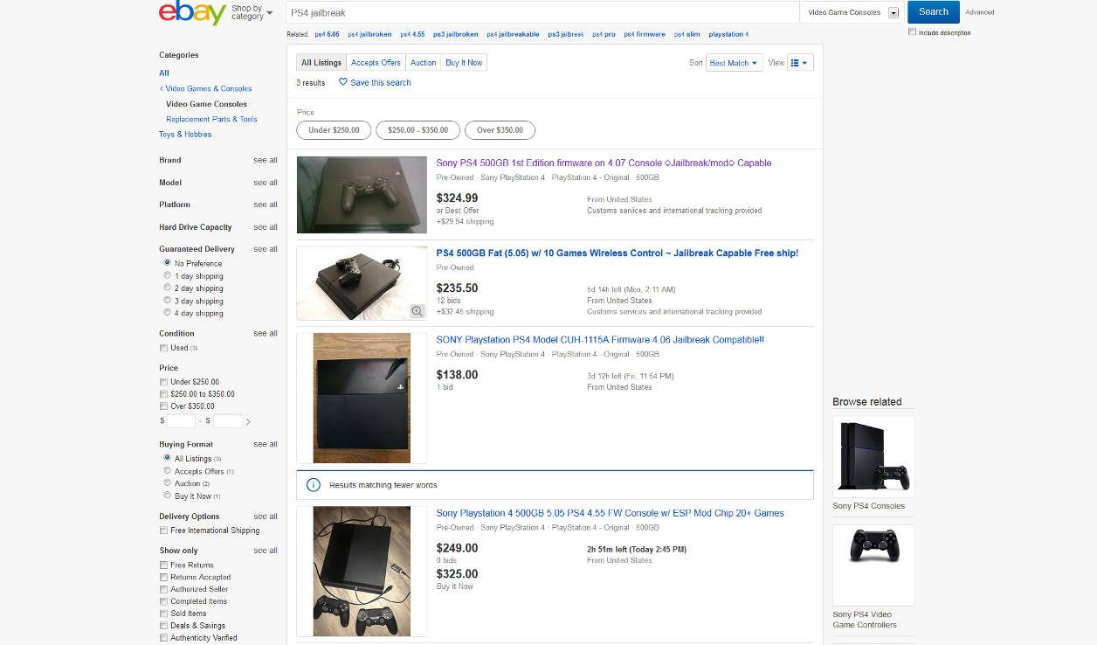Click related search ps4 jailbroken
1097x645 pixels.
coord(369,34)
